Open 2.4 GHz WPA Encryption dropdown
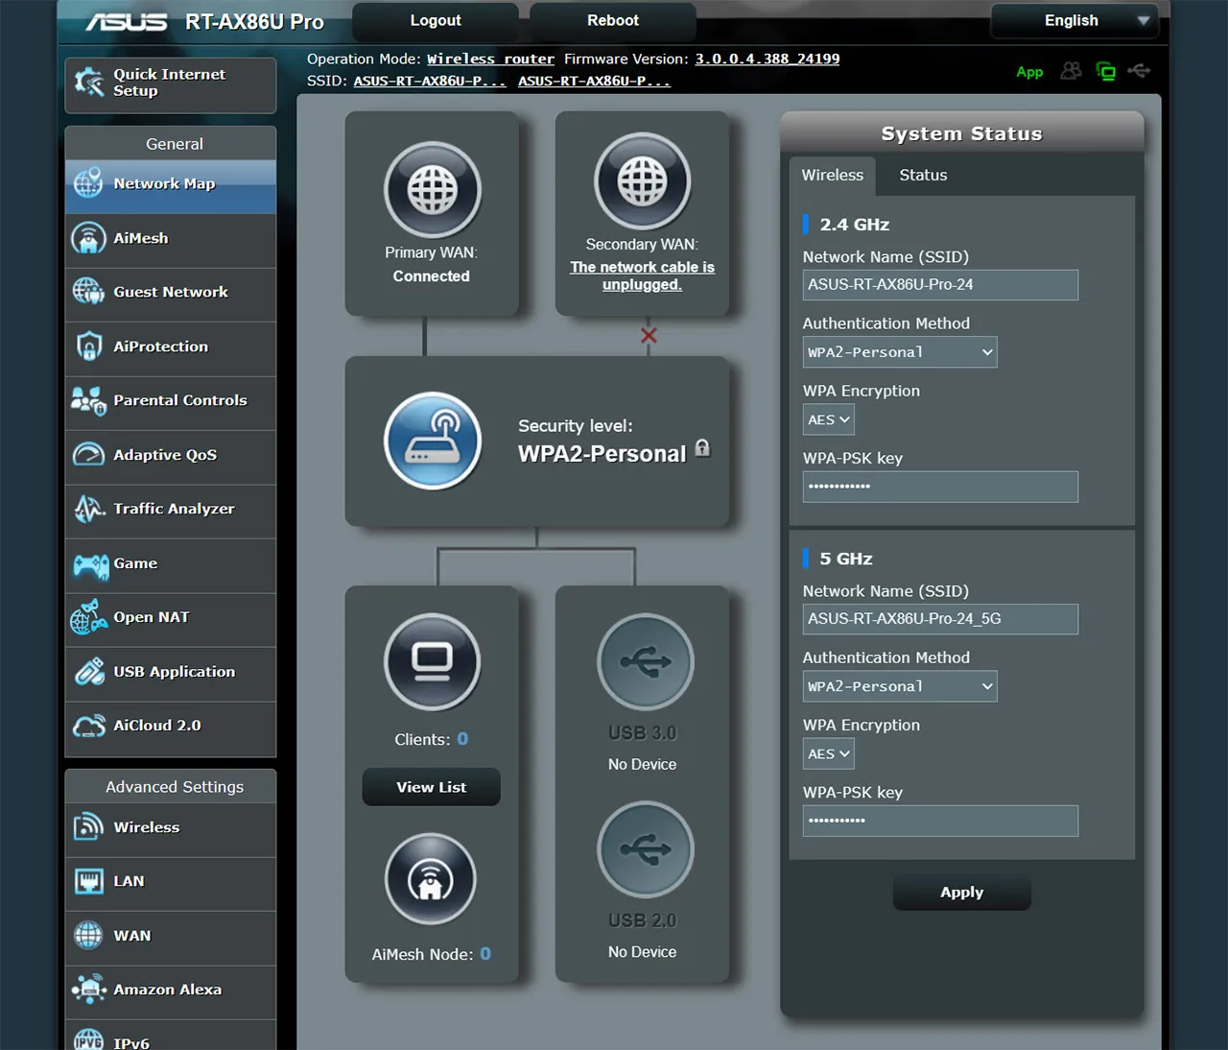The height and width of the screenshot is (1050, 1228). (x=828, y=419)
